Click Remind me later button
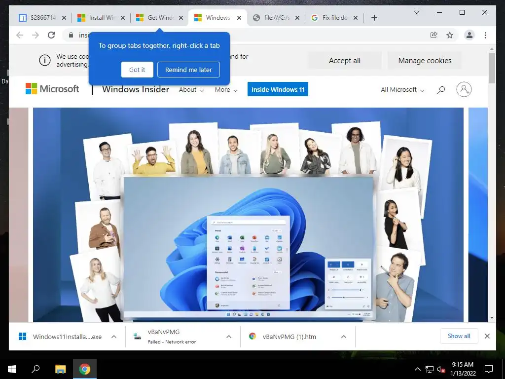The image size is (505, 379). (188, 70)
